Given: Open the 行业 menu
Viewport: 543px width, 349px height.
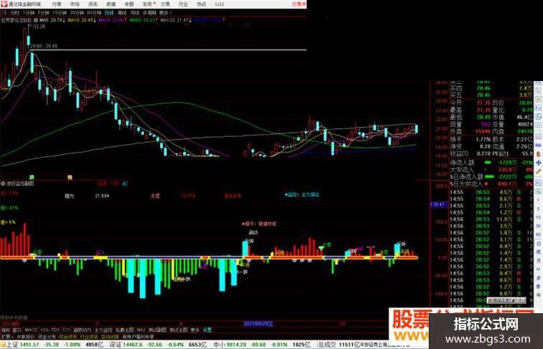Looking at the screenshot, I should 183,4.
